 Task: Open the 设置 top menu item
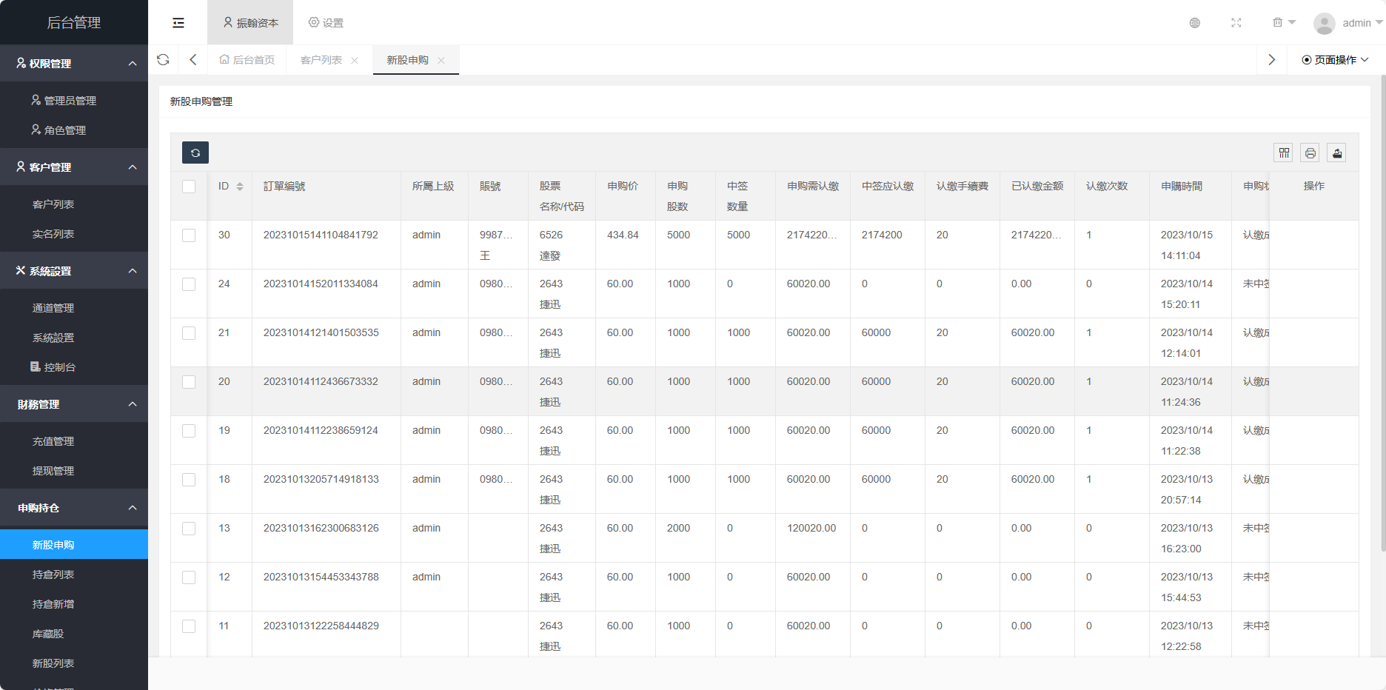[326, 23]
